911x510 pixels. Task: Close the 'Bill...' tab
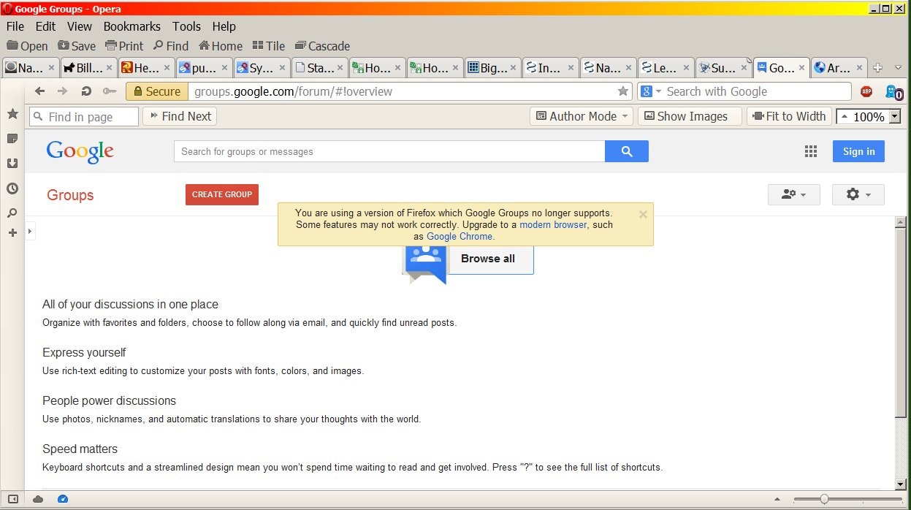[110, 68]
